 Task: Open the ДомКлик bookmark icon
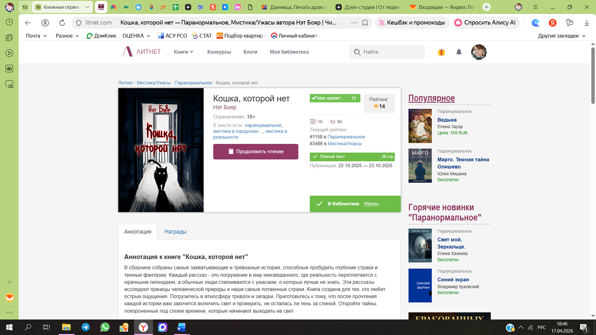click(x=90, y=35)
